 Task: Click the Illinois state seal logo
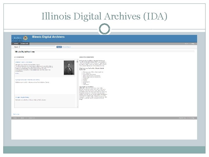[25, 38]
